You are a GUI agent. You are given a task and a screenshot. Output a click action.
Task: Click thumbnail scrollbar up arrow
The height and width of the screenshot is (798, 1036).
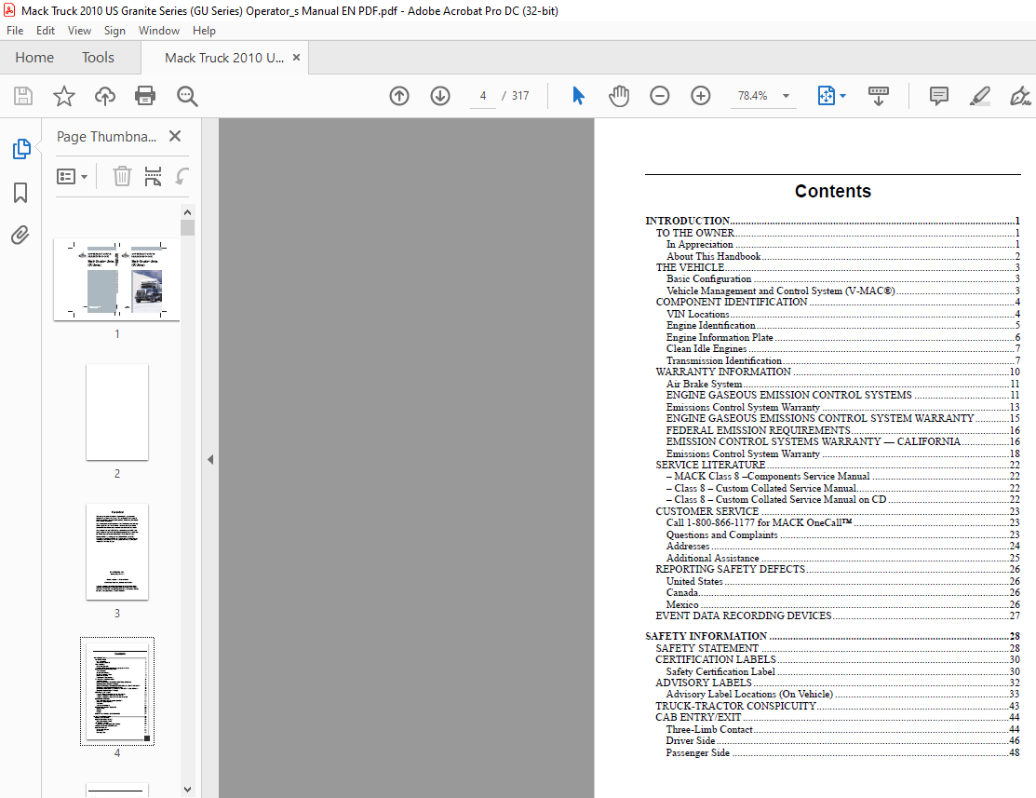(x=188, y=212)
